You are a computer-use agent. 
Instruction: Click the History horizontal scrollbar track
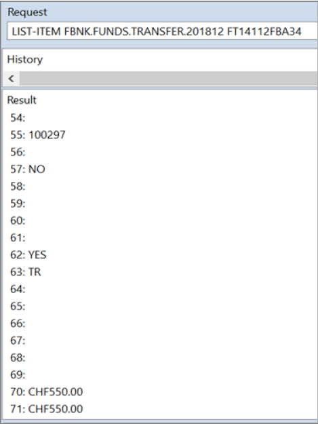(x=169, y=79)
